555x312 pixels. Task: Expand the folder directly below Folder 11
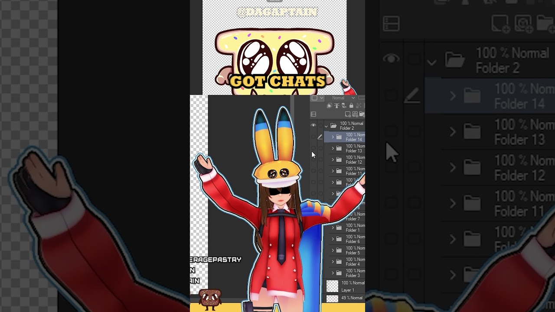(x=333, y=182)
